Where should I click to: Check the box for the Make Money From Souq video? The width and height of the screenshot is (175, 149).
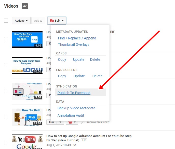click(6, 65)
